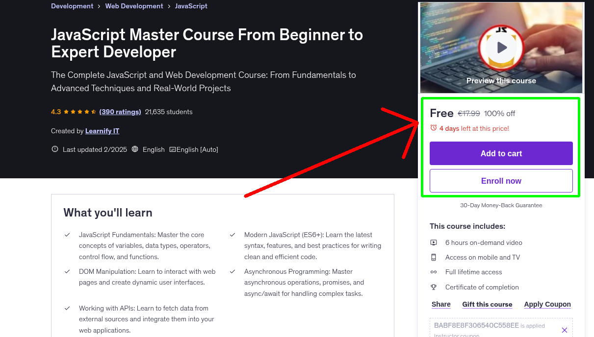Share this course
This screenshot has height=337, width=594.
(x=441, y=304)
